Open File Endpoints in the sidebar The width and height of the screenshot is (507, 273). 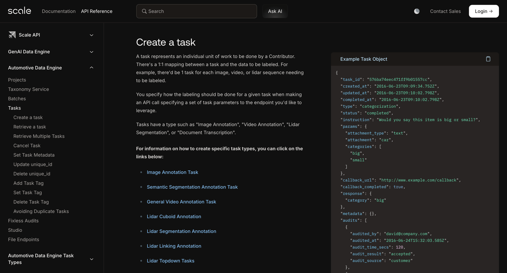(23, 239)
